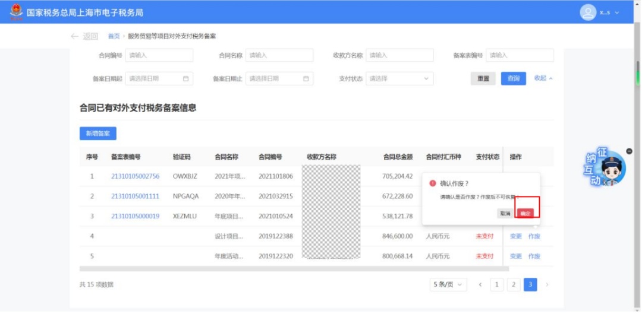Image resolution: width=642 pixels, height=314 pixels.
Task: Expand the 支付状态 dropdown
Action: (x=399, y=78)
